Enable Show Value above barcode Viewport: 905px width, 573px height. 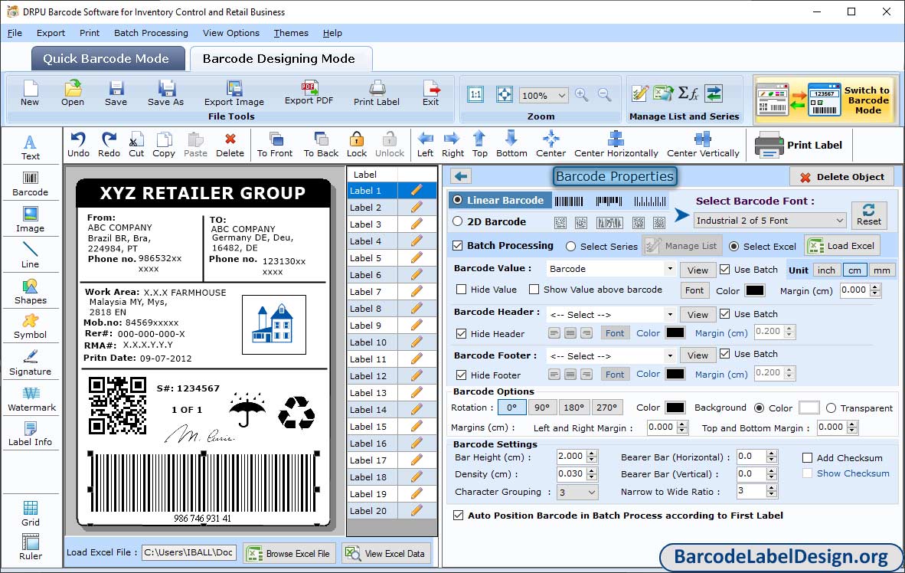pos(534,290)
